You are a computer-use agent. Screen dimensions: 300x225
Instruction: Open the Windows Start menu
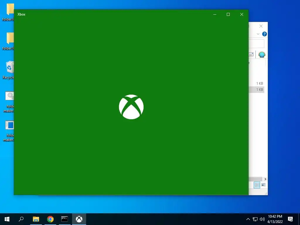[x=7, y=219]
